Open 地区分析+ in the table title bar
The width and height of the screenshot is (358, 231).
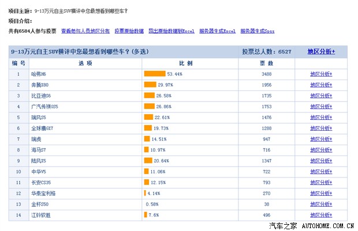click(321, 52)
